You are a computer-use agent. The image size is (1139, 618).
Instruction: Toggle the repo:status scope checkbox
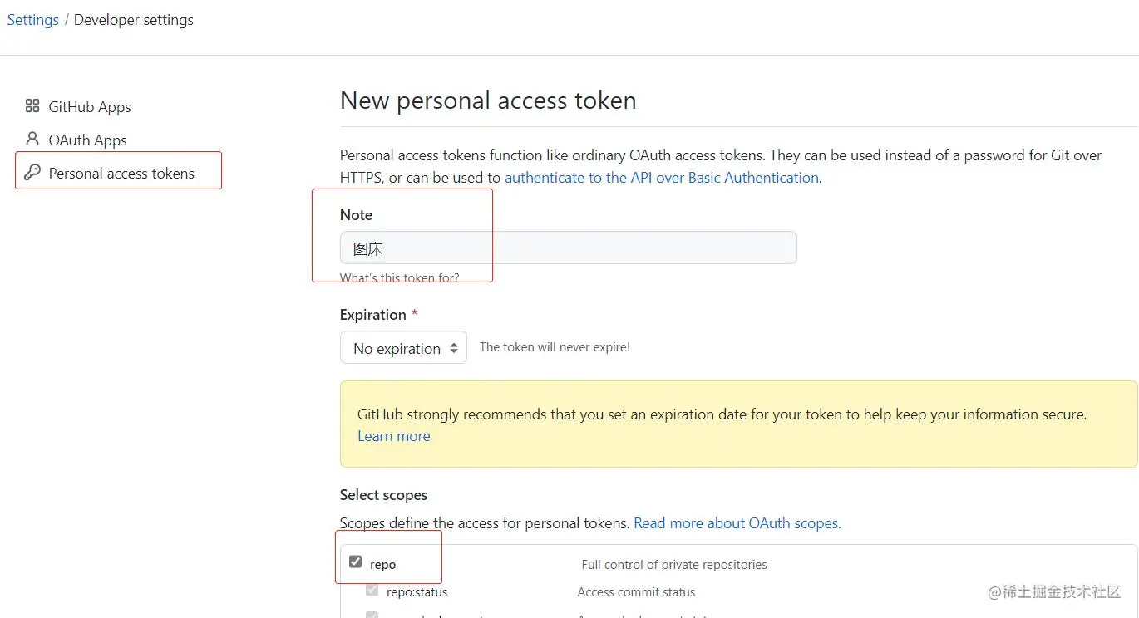372,591
